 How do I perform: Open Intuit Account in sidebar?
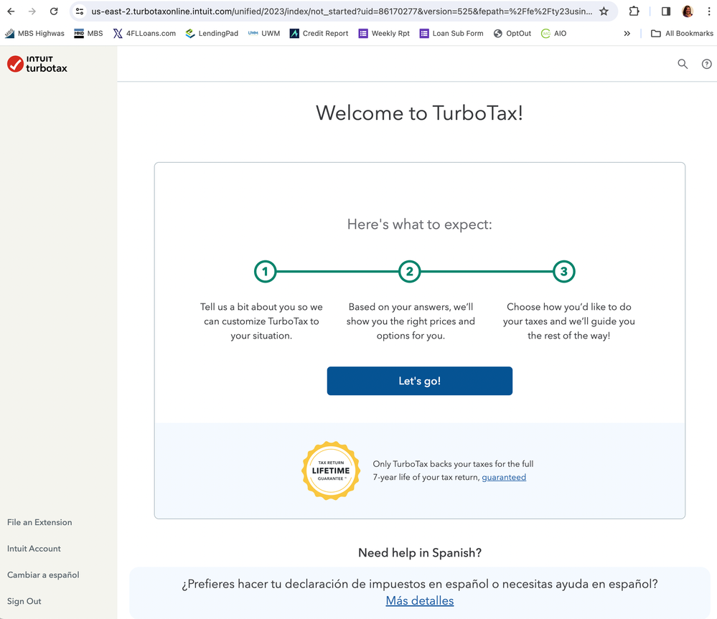point(34,549)
